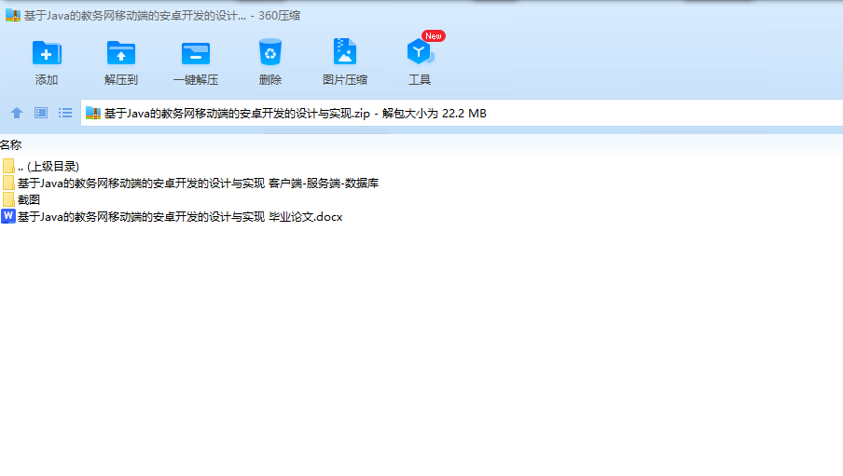The width and height of the screenshot is (843, 476).
Task: Click the Word icon of 毕业论文.docx
Action: click(x=8, y=216)
